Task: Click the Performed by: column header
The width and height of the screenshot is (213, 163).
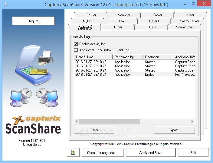Action: click(x=128, y=57)
